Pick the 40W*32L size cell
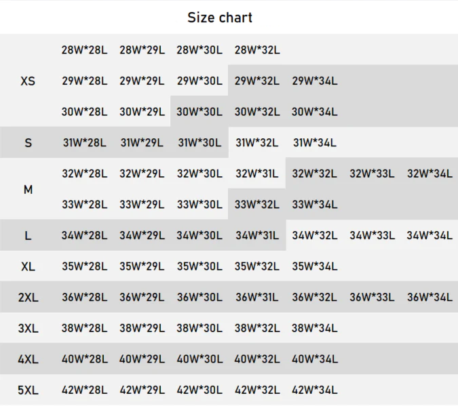 click(x=257, y=359)
